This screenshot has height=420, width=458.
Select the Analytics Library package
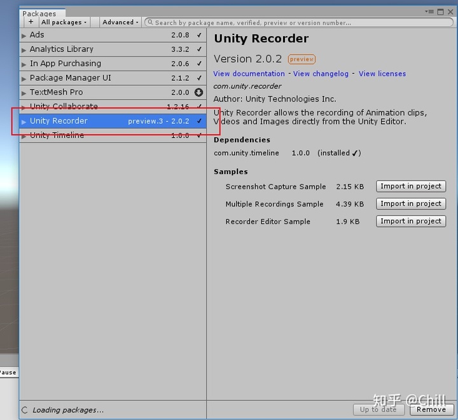pyautogui.click(x=113, y=50)
